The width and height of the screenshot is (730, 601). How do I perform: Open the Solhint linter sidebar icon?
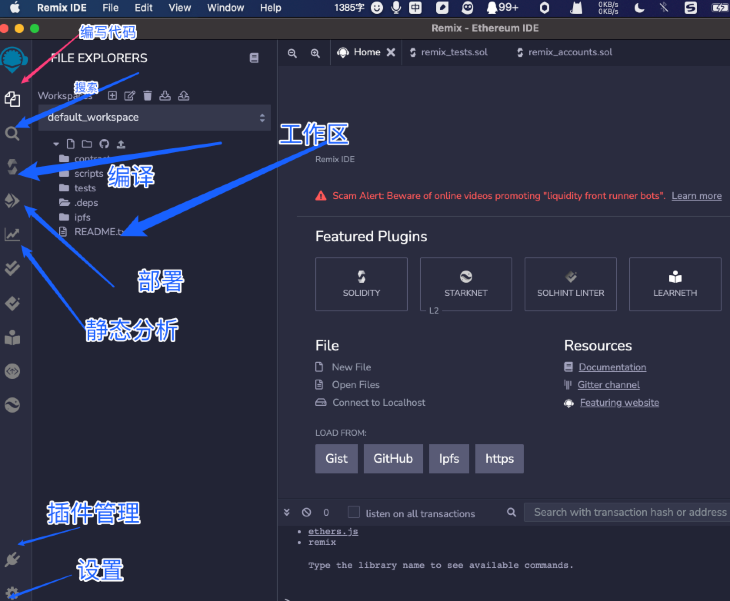coord(12,303)
